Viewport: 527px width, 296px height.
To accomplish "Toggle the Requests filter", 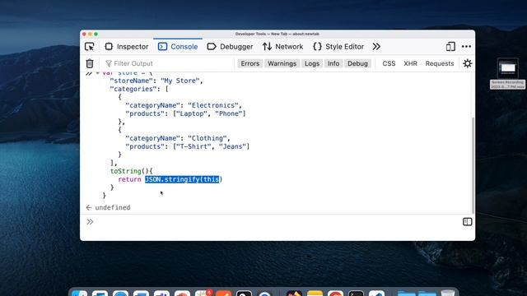I will click(440, 63).
